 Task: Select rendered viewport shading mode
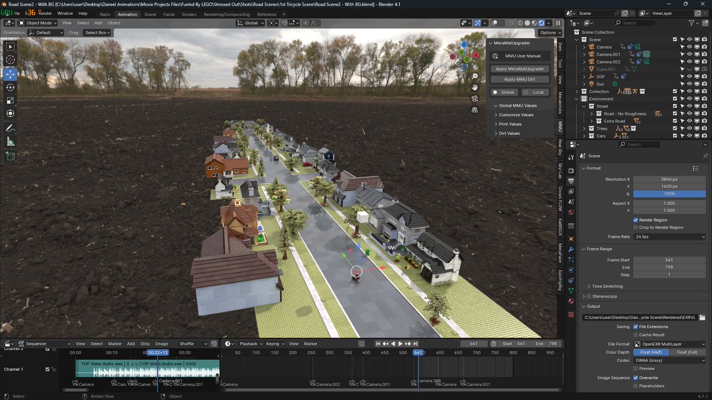click(541, 23)
